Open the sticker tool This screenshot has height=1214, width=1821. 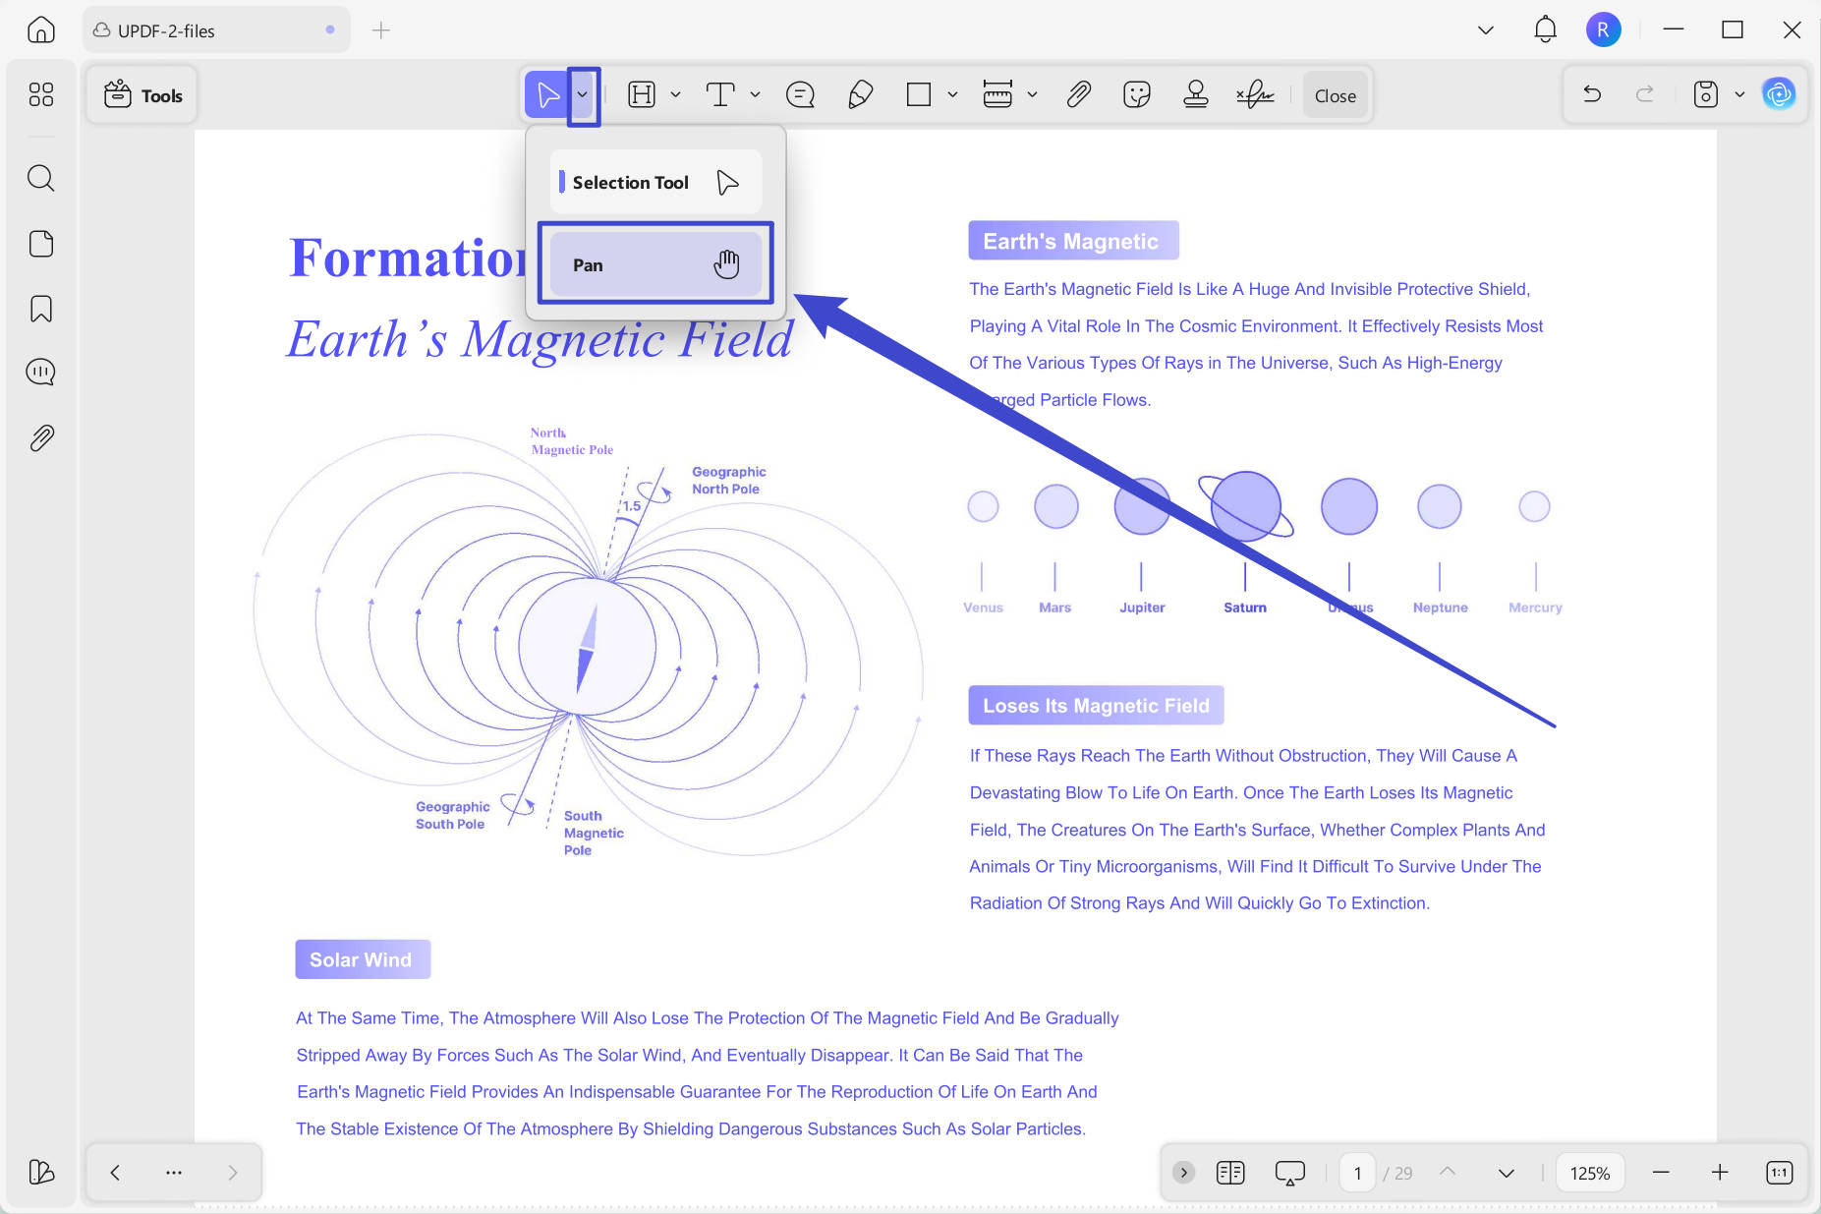pyautogui.click(x=1137, y=95)
